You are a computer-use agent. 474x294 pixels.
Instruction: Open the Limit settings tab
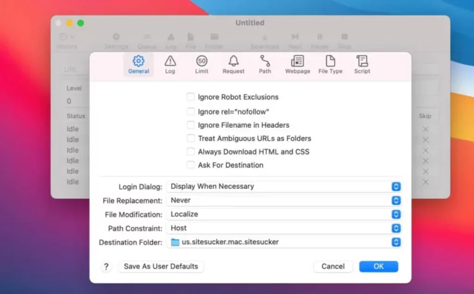click(202, 65)
